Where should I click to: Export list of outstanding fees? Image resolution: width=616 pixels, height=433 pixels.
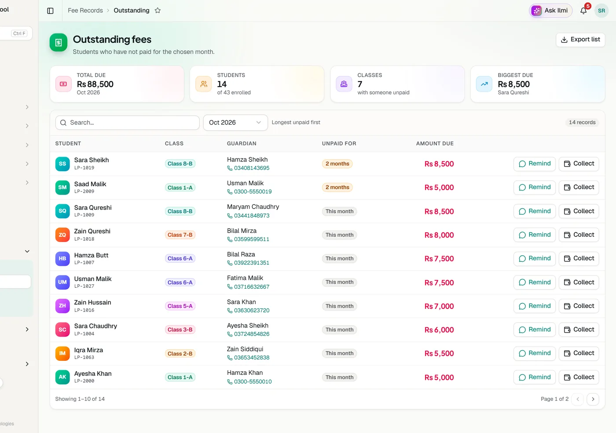click(580, 40)
